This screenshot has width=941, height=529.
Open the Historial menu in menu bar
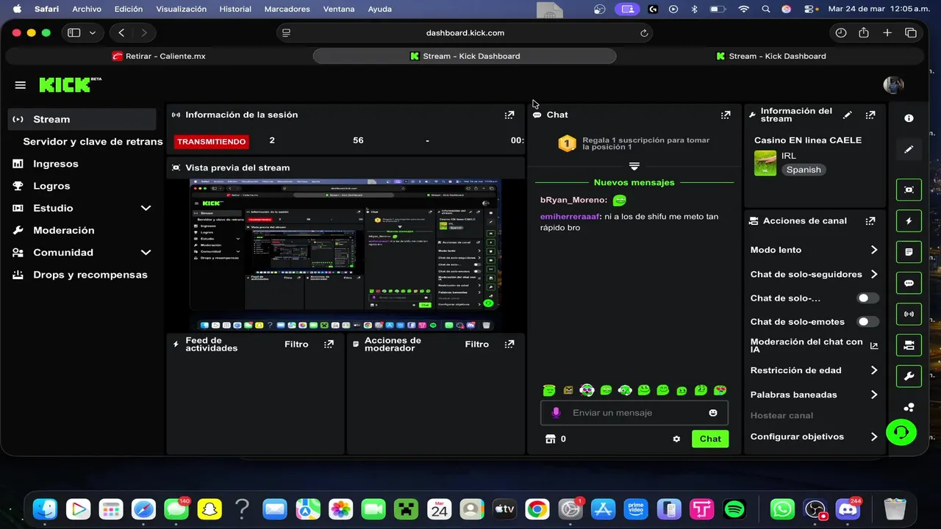[235, 9]
